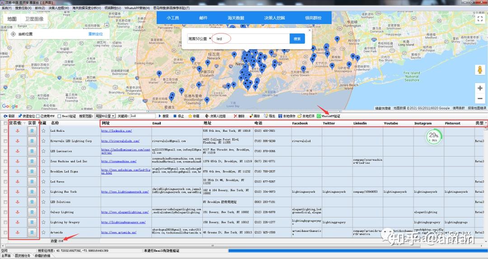This screenshot has height=259, width=488.
Task: Click the blue 搜索 button in map popup
Action: pyautogui.click(x=297, y=39)
